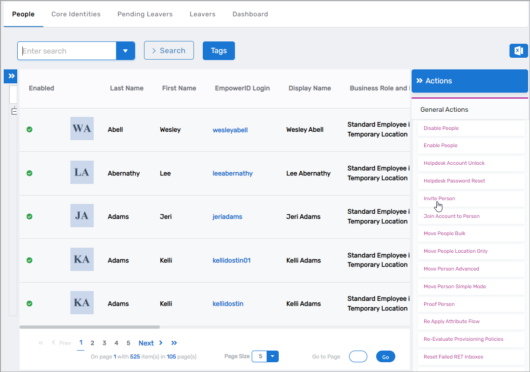This screenshot has height=372, width=530.
Task: Open the Page Size dropdown
Action: [x=273, y=357]
